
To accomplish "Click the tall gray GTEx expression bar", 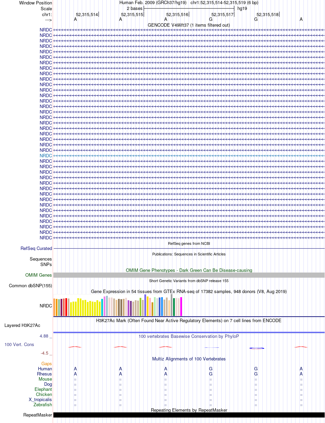I will [x=172, y=305].
